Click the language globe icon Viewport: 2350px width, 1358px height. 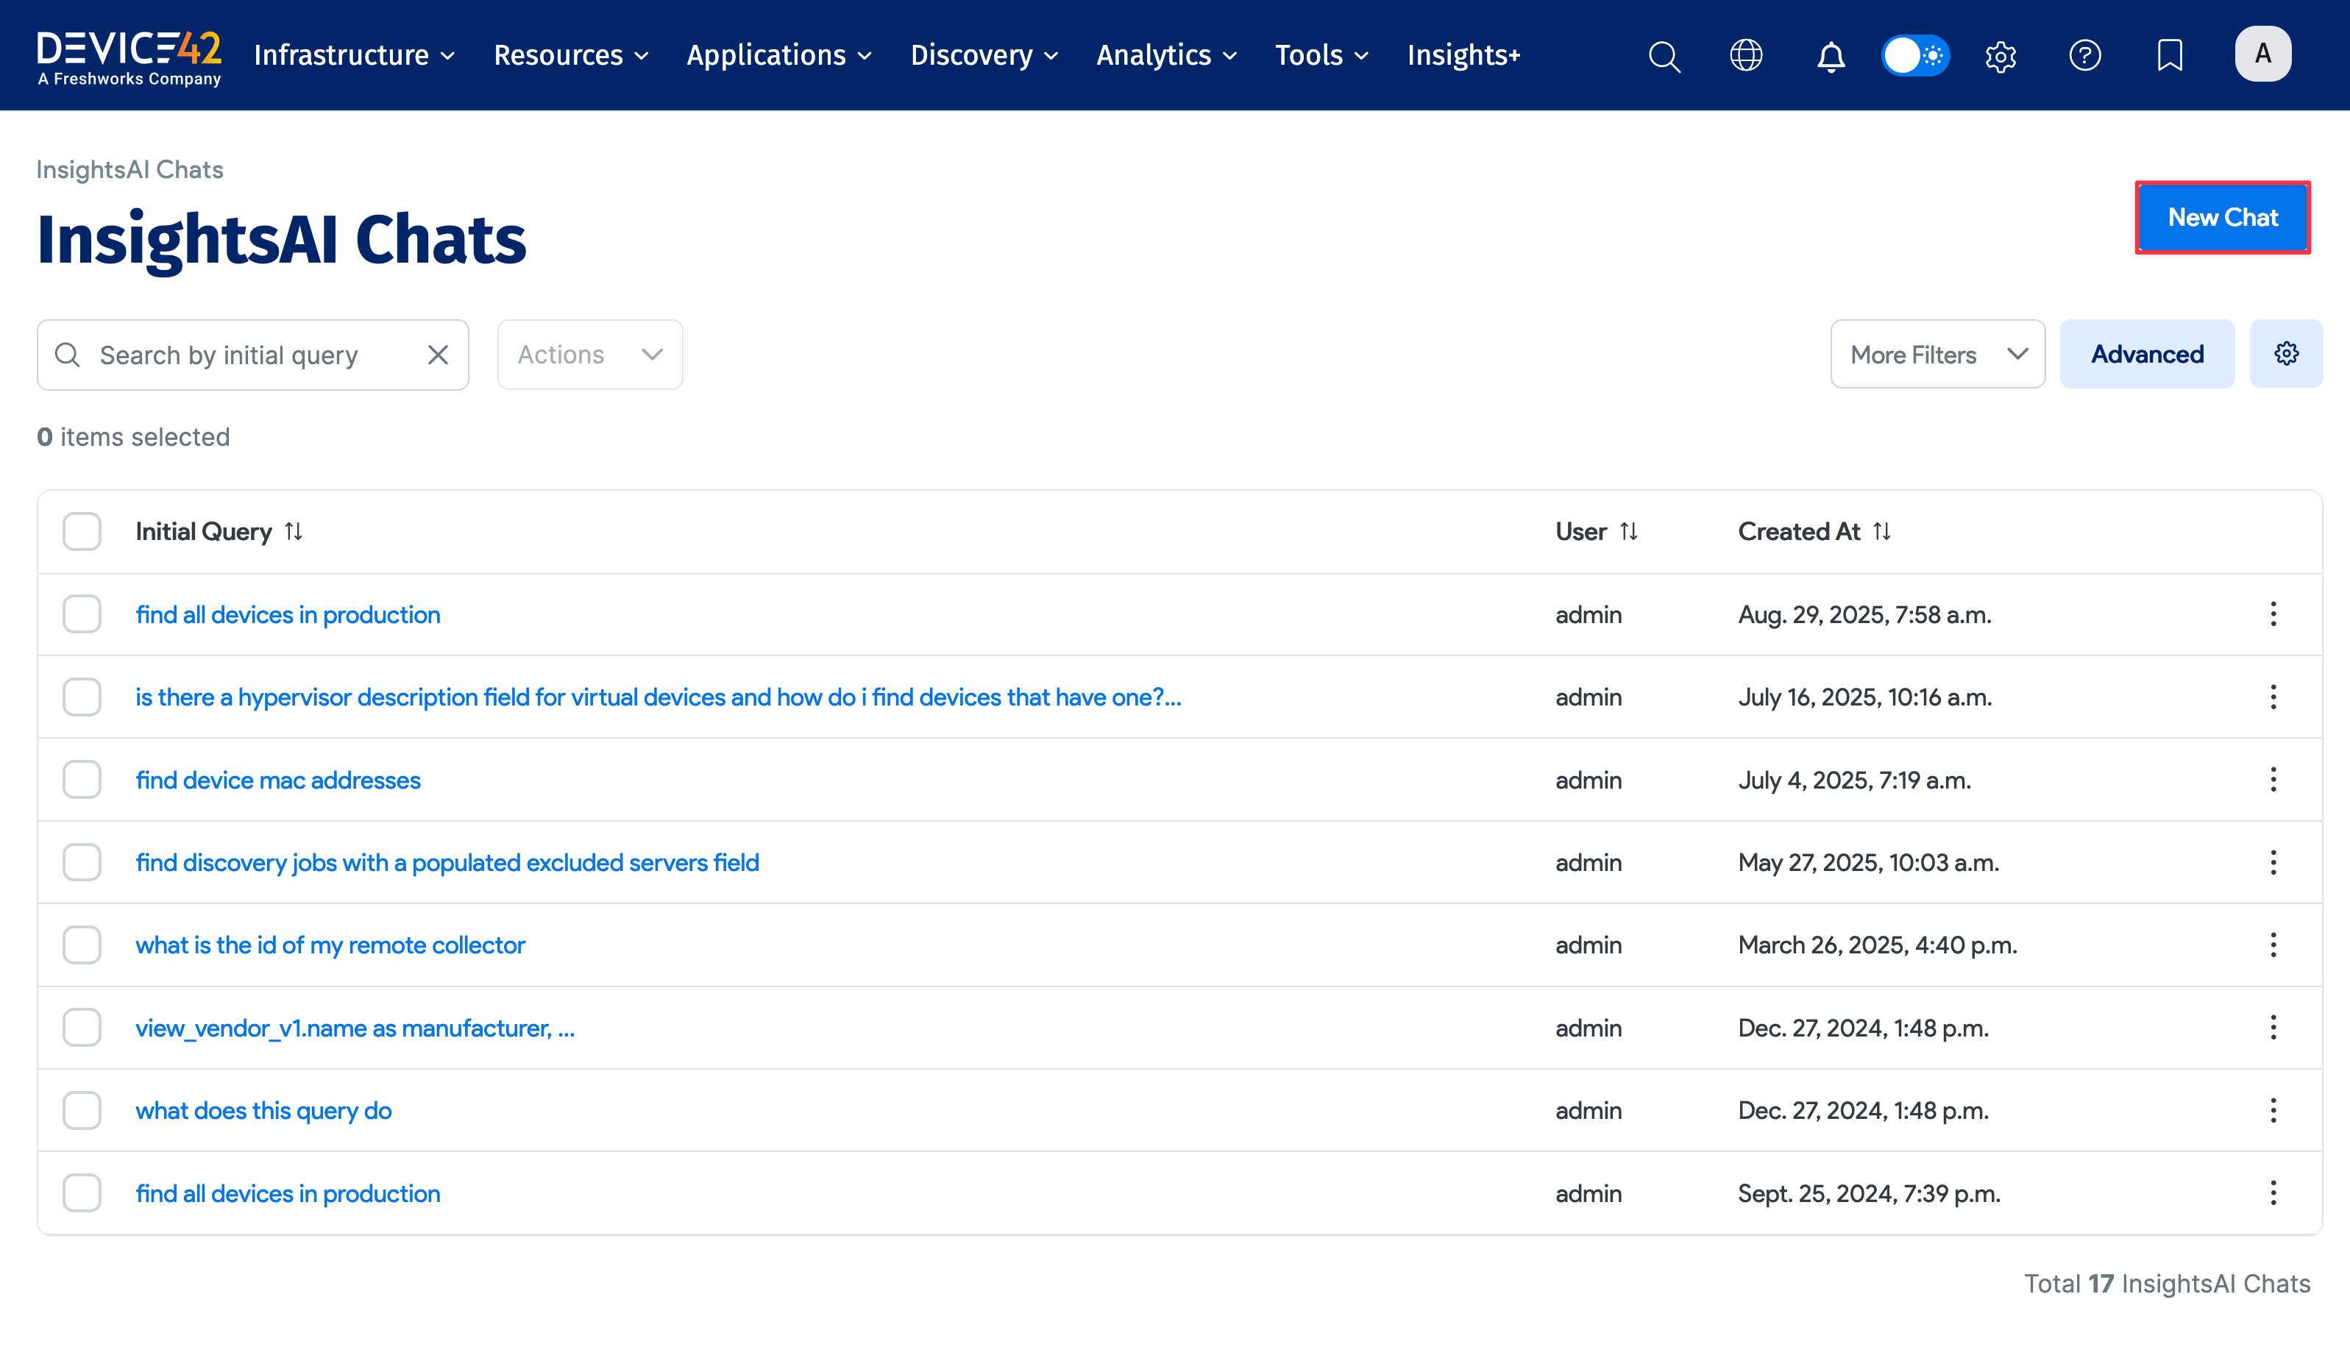click(x=1746, y=56)
